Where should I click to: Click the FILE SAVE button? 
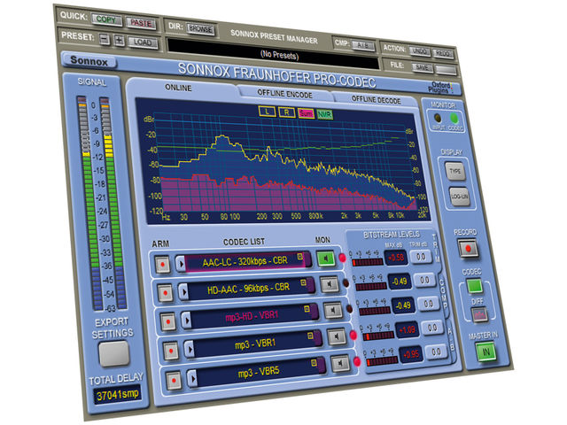click(x=422, y=67)
